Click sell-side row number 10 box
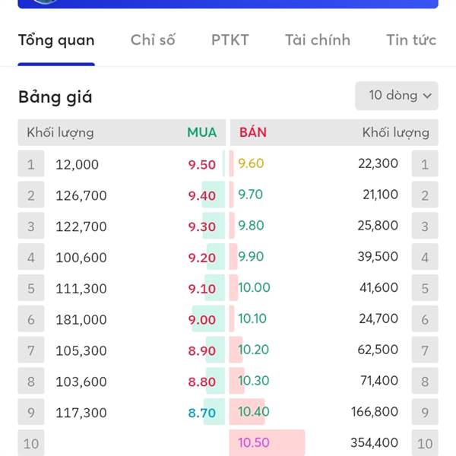Screen dimensions: 456x456 (x=425, y=442)
